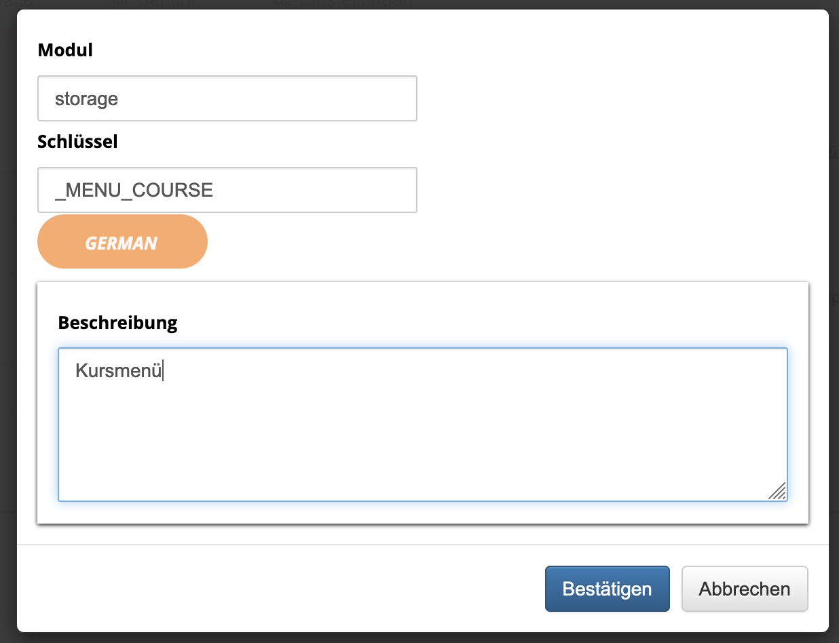Screen dimensions: 839x643
Task: Cancel the dialog via Abbrechen
Action: (x=744, y=589)
